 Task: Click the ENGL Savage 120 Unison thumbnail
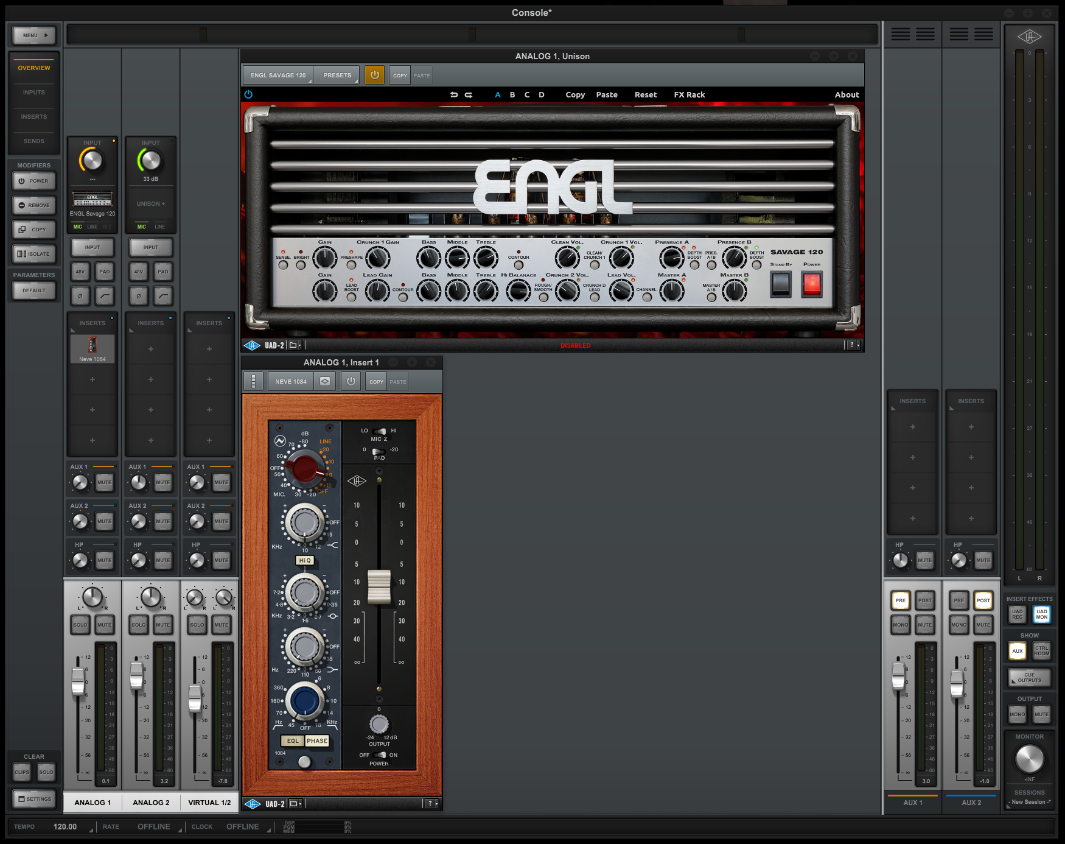coord(93,199)
